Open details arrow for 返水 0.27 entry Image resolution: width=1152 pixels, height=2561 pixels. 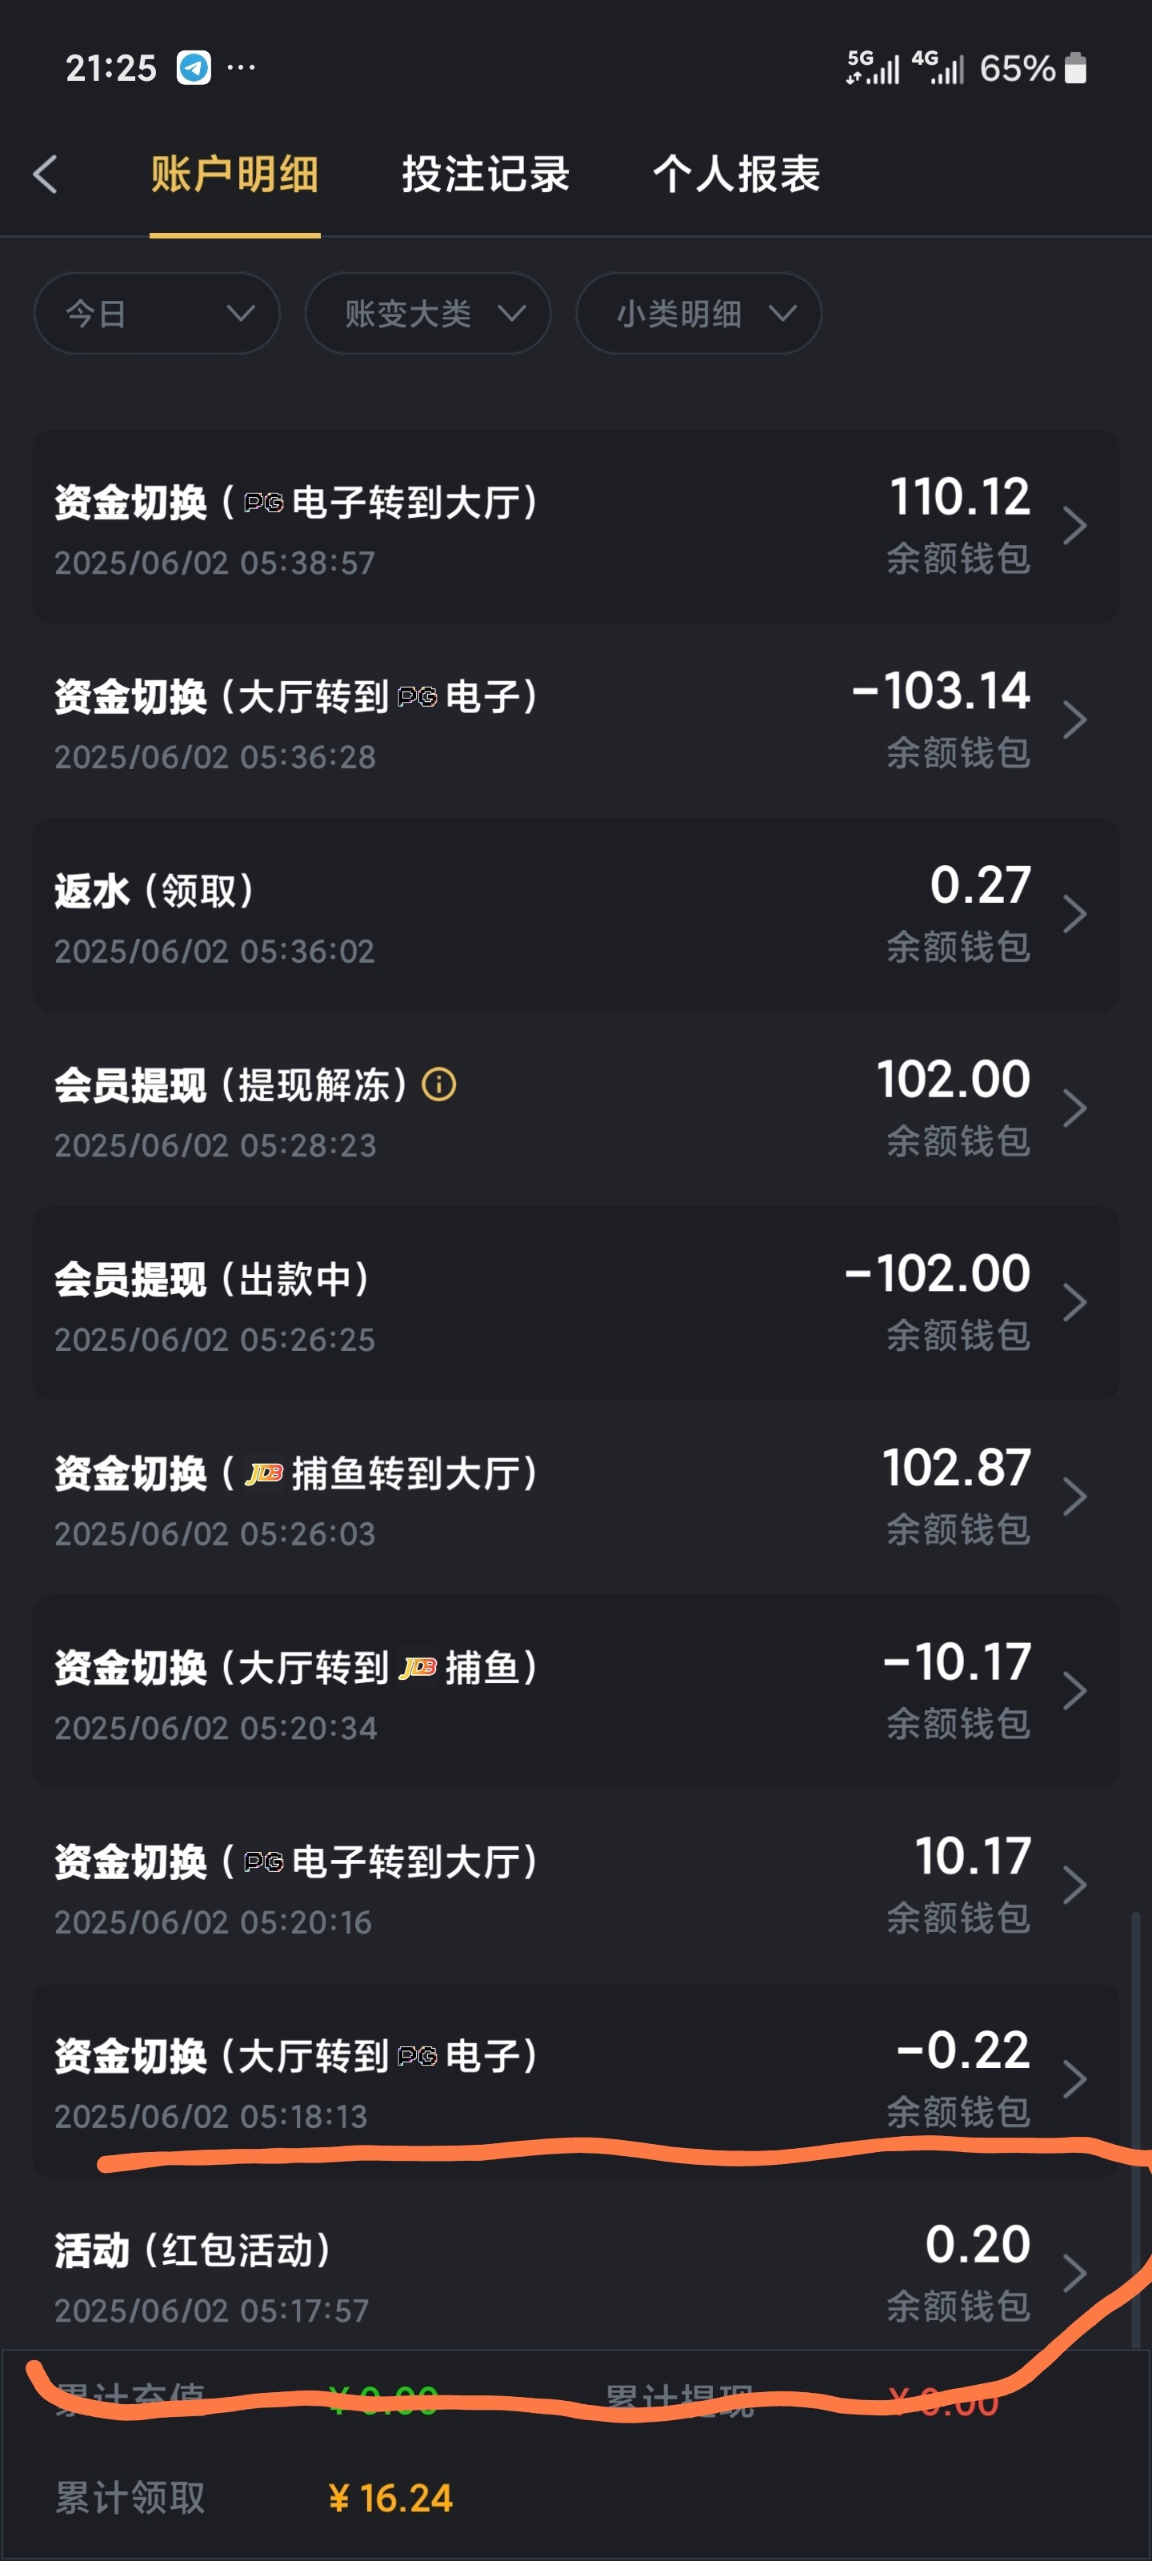coord(1074,914)
